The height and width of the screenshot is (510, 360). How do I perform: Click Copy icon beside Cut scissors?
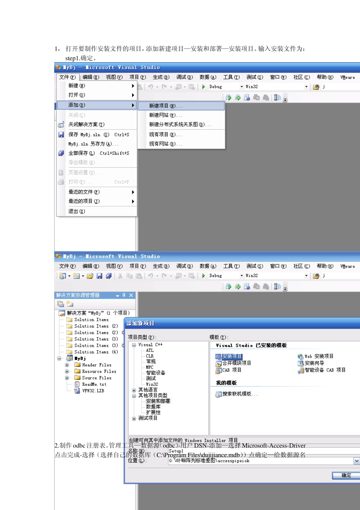(130, 276)
